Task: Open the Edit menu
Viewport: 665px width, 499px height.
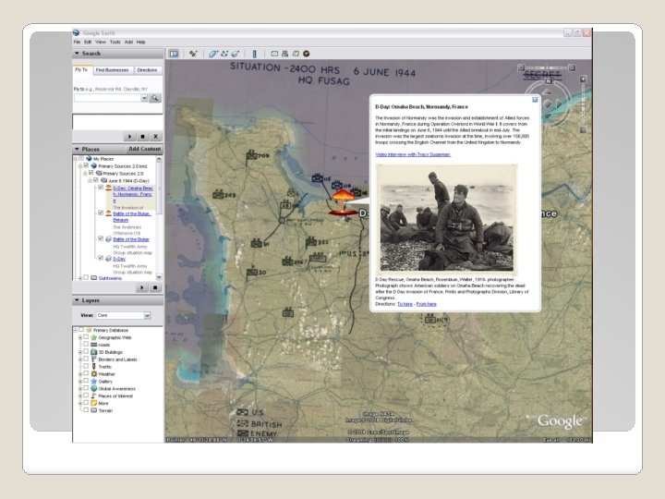Action: (88, 42)
